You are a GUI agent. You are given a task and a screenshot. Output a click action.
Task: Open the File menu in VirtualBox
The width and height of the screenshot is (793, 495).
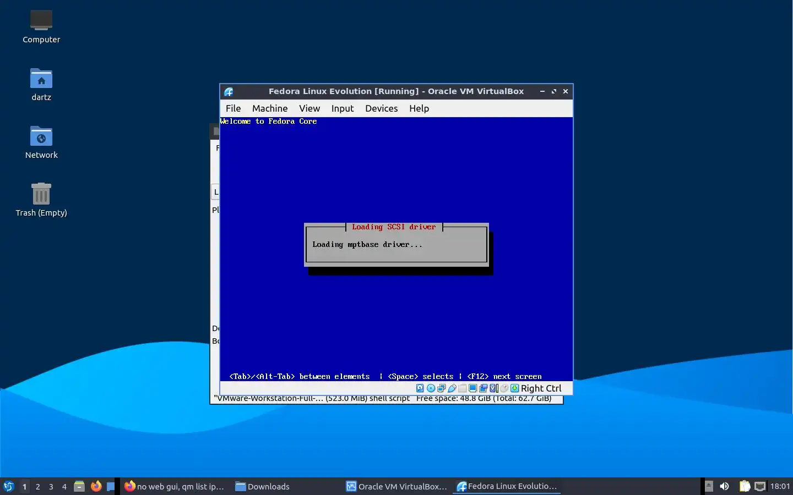click(233, 108)
